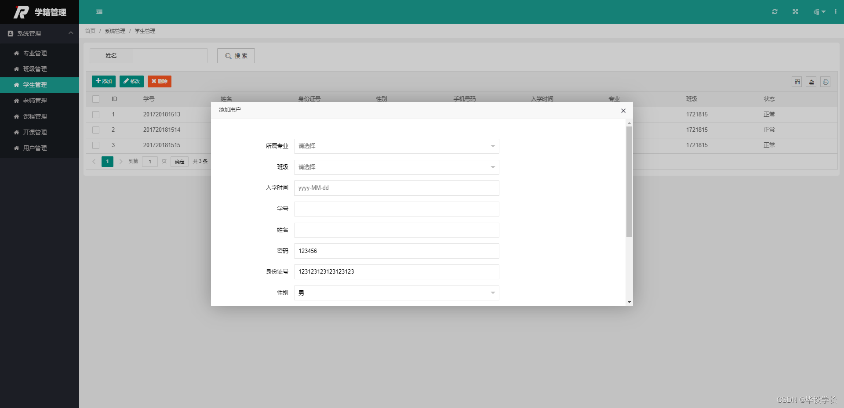Click 正常 status in the third row
This screenshot has width=844, height=408.
pyautogui.click(x=769, y=145)
